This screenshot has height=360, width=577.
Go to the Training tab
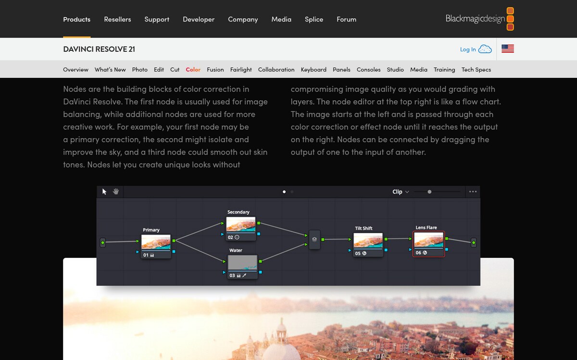444,70
